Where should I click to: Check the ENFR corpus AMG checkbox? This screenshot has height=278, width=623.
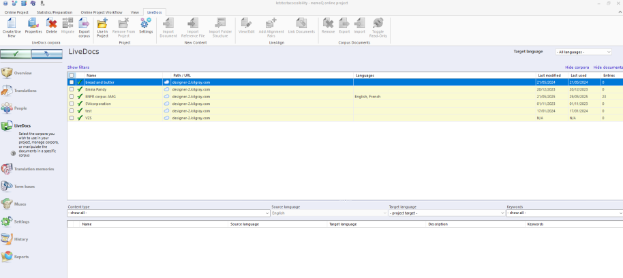pos(72,97)
